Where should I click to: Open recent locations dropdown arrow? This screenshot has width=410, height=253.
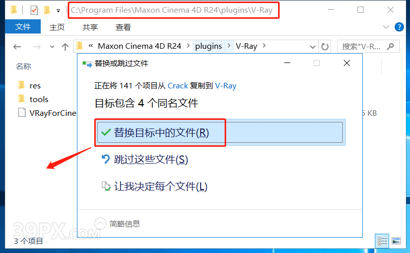(x=52, y=47)
